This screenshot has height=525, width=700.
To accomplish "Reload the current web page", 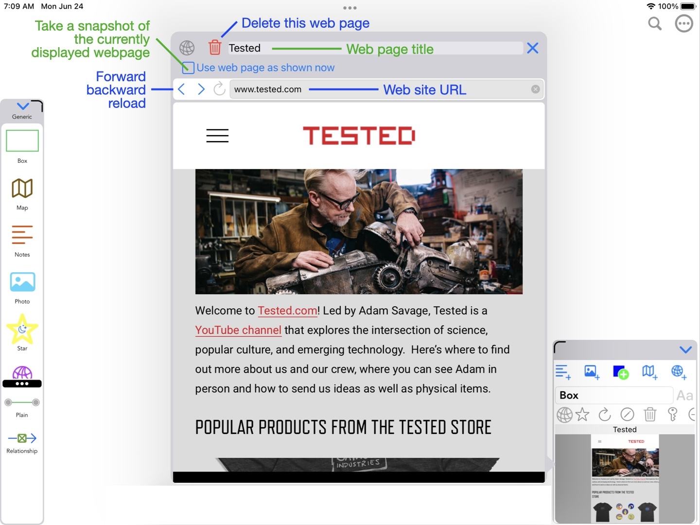I will pyautogui.click(x=220, y=88).
